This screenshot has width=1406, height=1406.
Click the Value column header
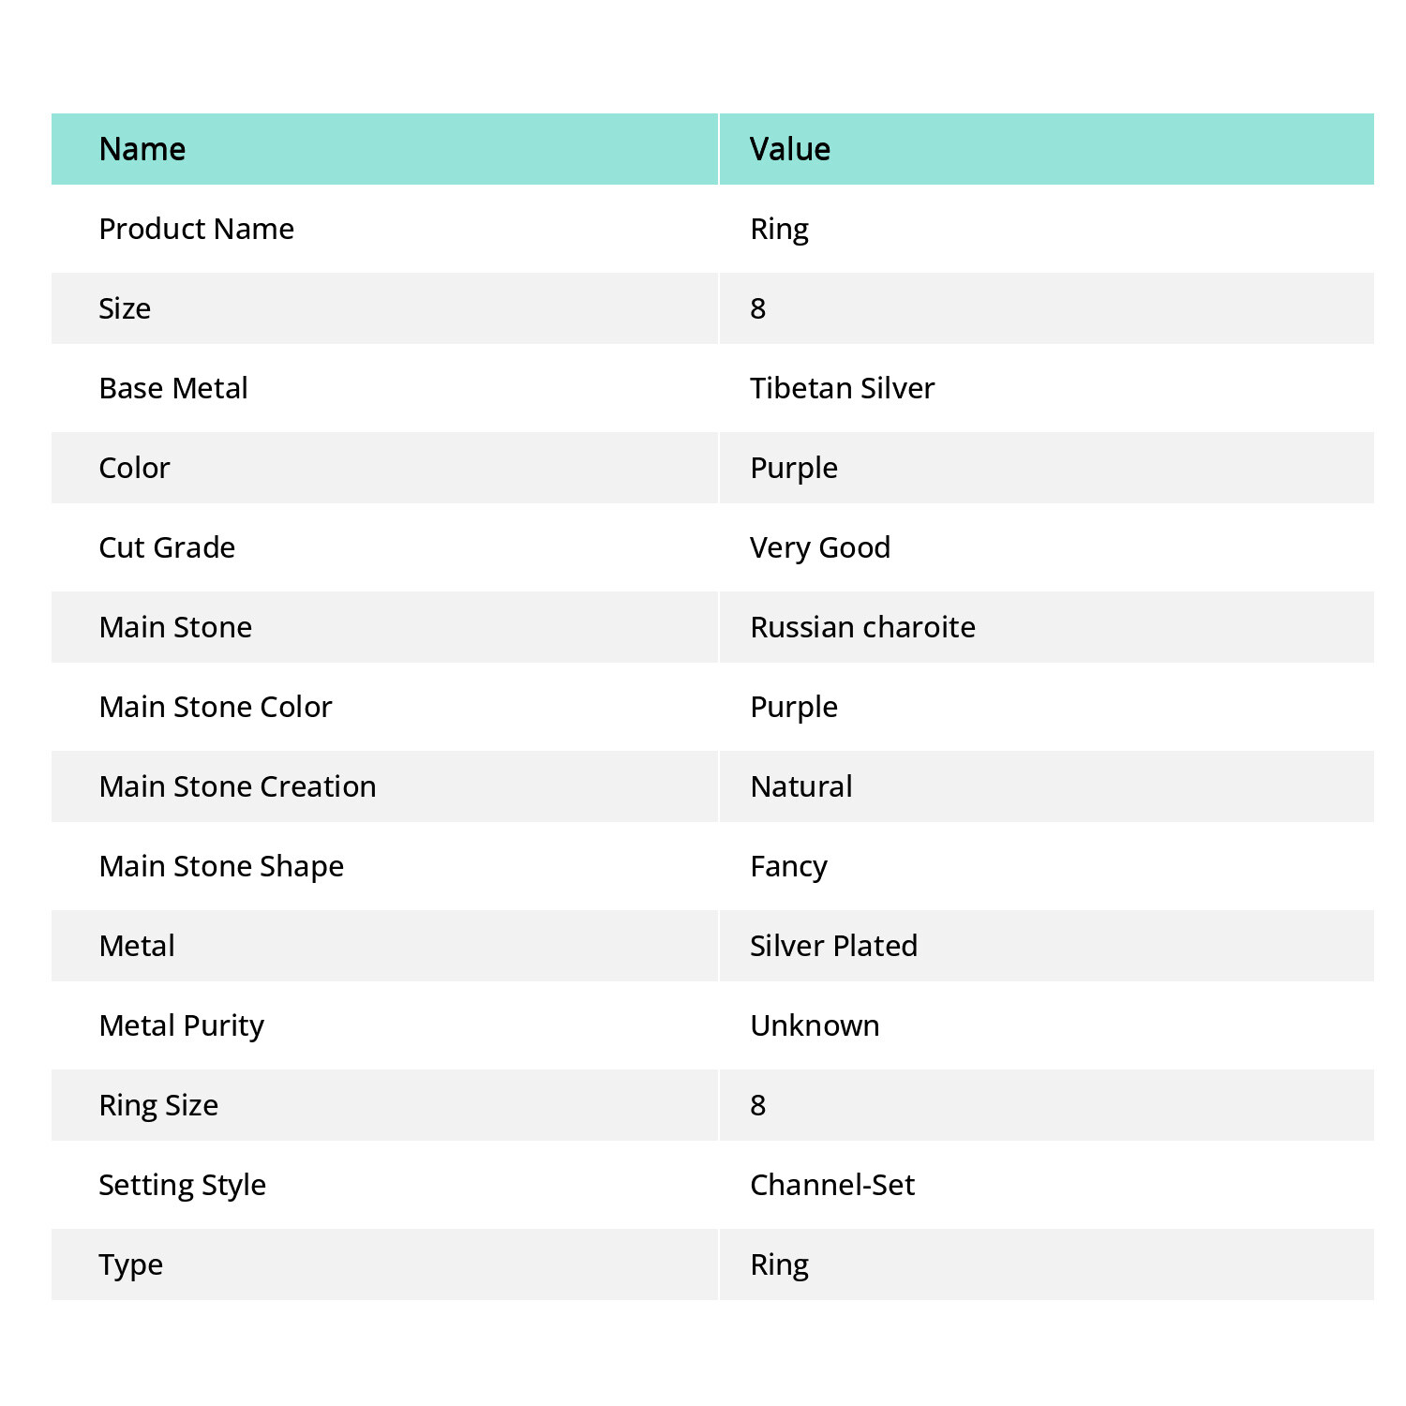click(790, 149)
